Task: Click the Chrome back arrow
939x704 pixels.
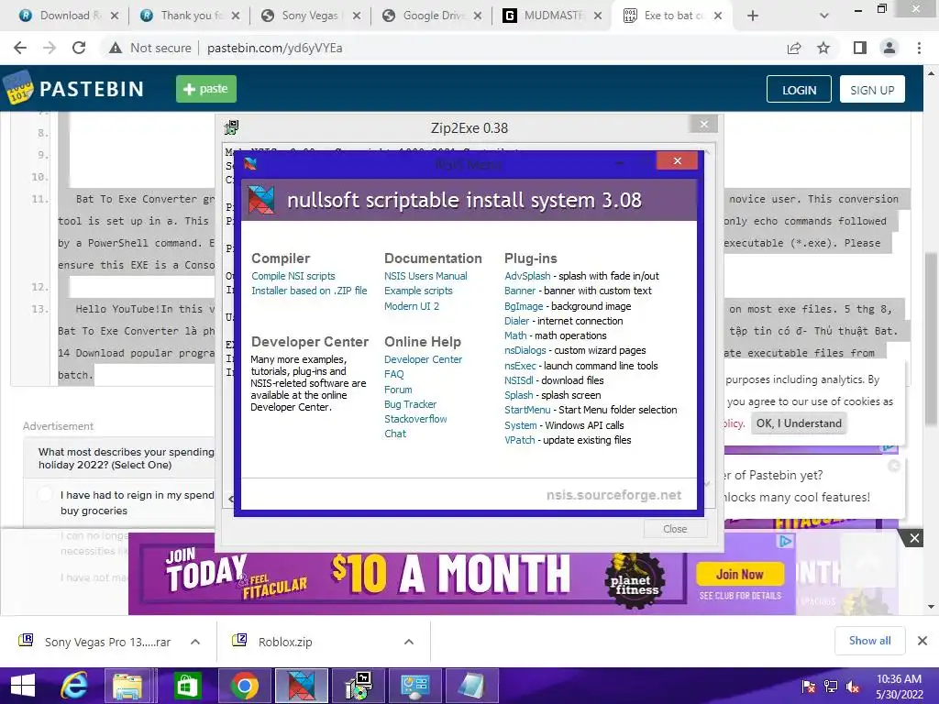Action: point(20,48)
